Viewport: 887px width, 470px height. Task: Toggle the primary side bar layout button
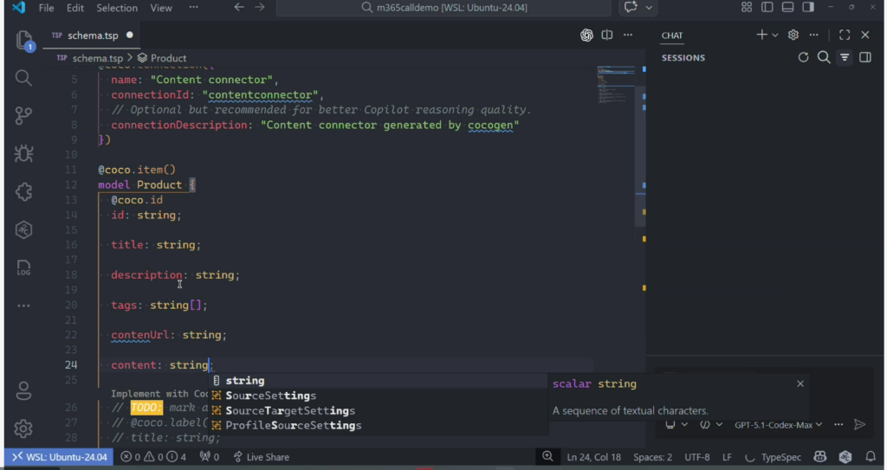767,8
